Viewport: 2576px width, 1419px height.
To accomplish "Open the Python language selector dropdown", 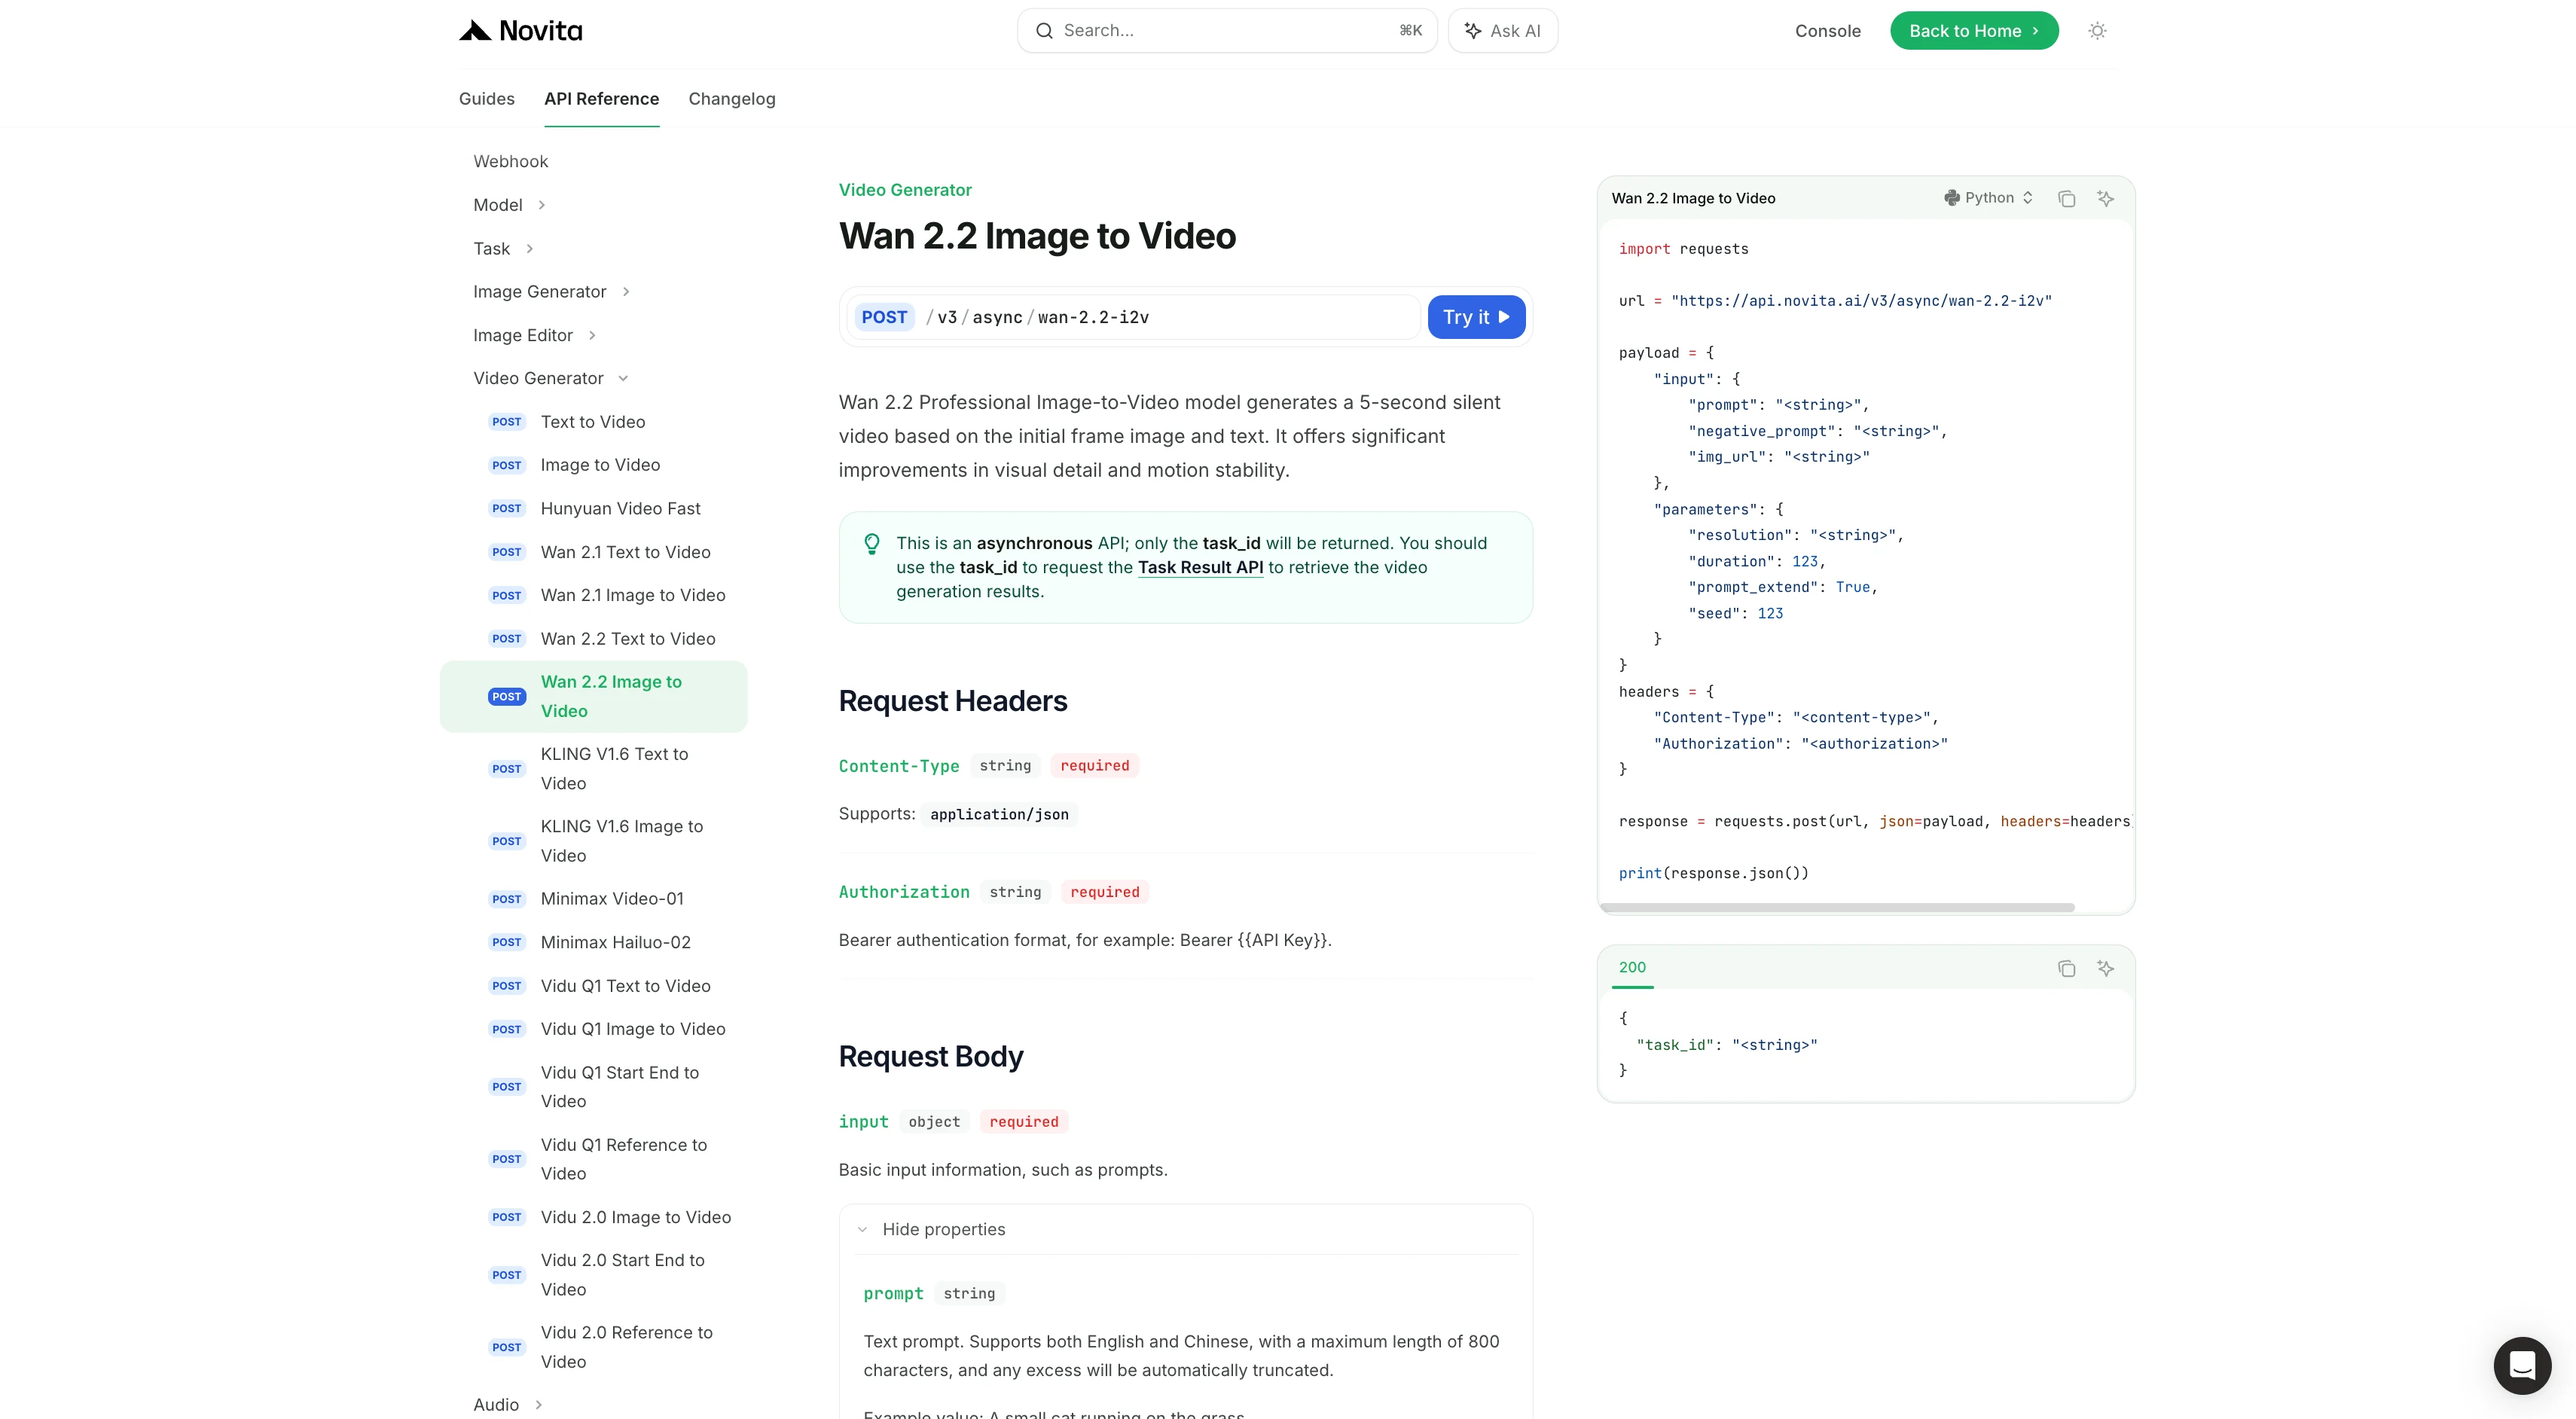I will pyautogui.click(x=1989, y=198).
